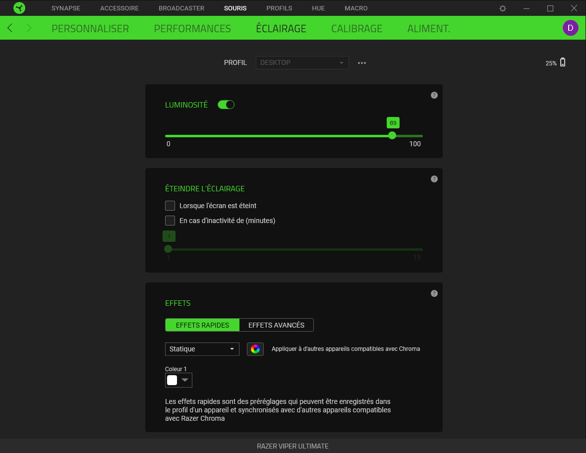Open the Statique effect dropdown
Viewport: 586px width, 453px height.
202,349
